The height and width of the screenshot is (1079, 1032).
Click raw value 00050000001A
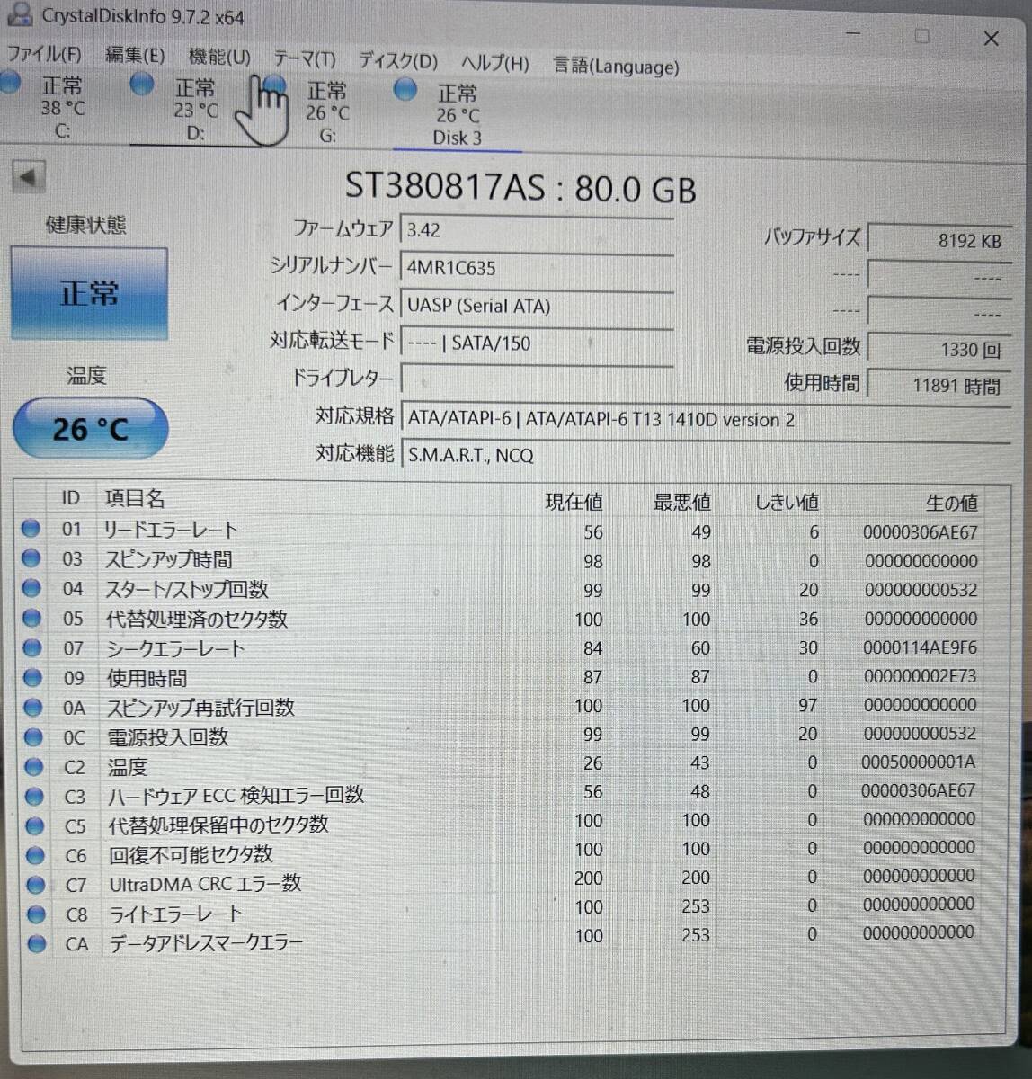(918, 762)
